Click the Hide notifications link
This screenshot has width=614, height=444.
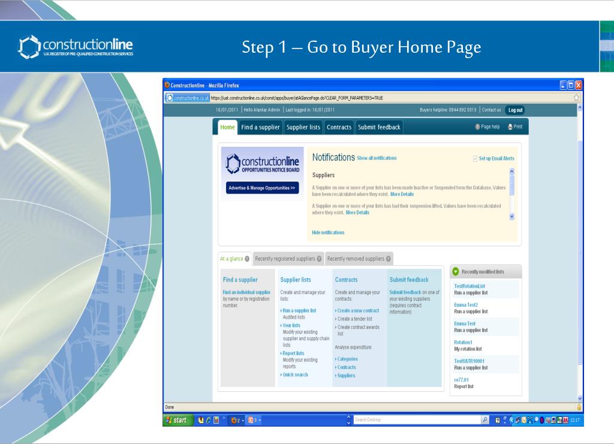click(x=328, y=232)
